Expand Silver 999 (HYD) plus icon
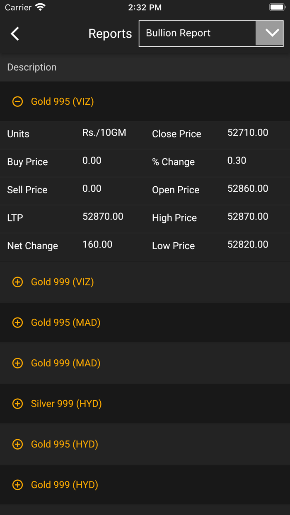 pos(17,404)
